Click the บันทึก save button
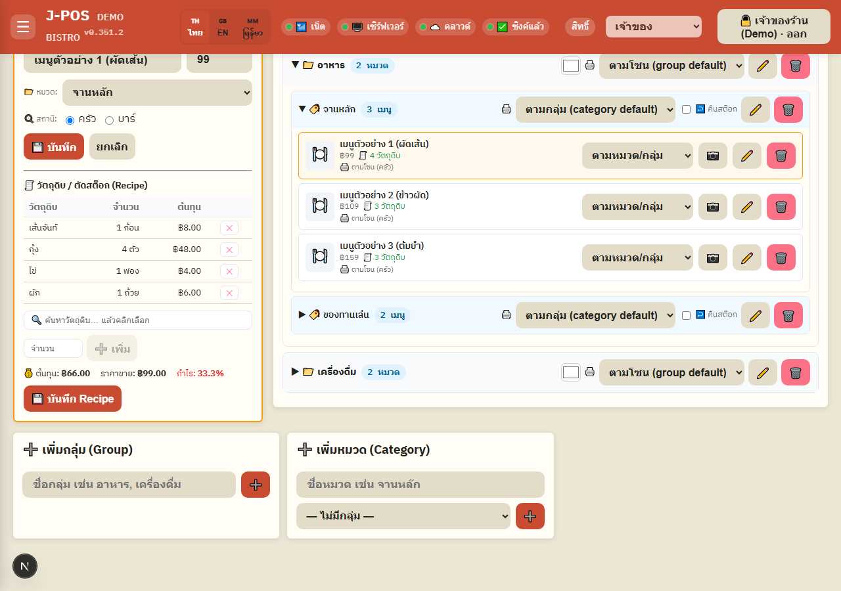Viewport: 841px width, 591px height. pyautogui.click(x=54, y=146)
